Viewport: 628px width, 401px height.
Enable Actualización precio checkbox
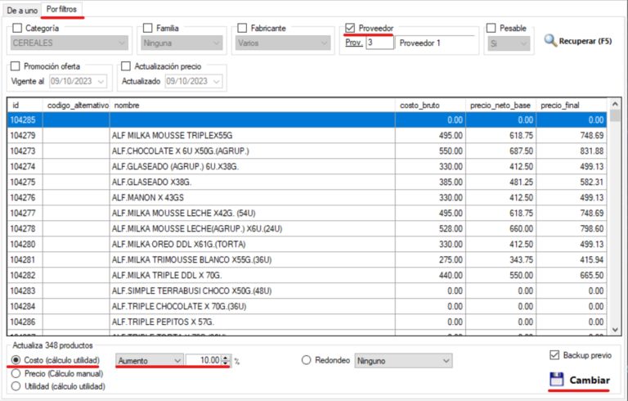coord(126,66)
